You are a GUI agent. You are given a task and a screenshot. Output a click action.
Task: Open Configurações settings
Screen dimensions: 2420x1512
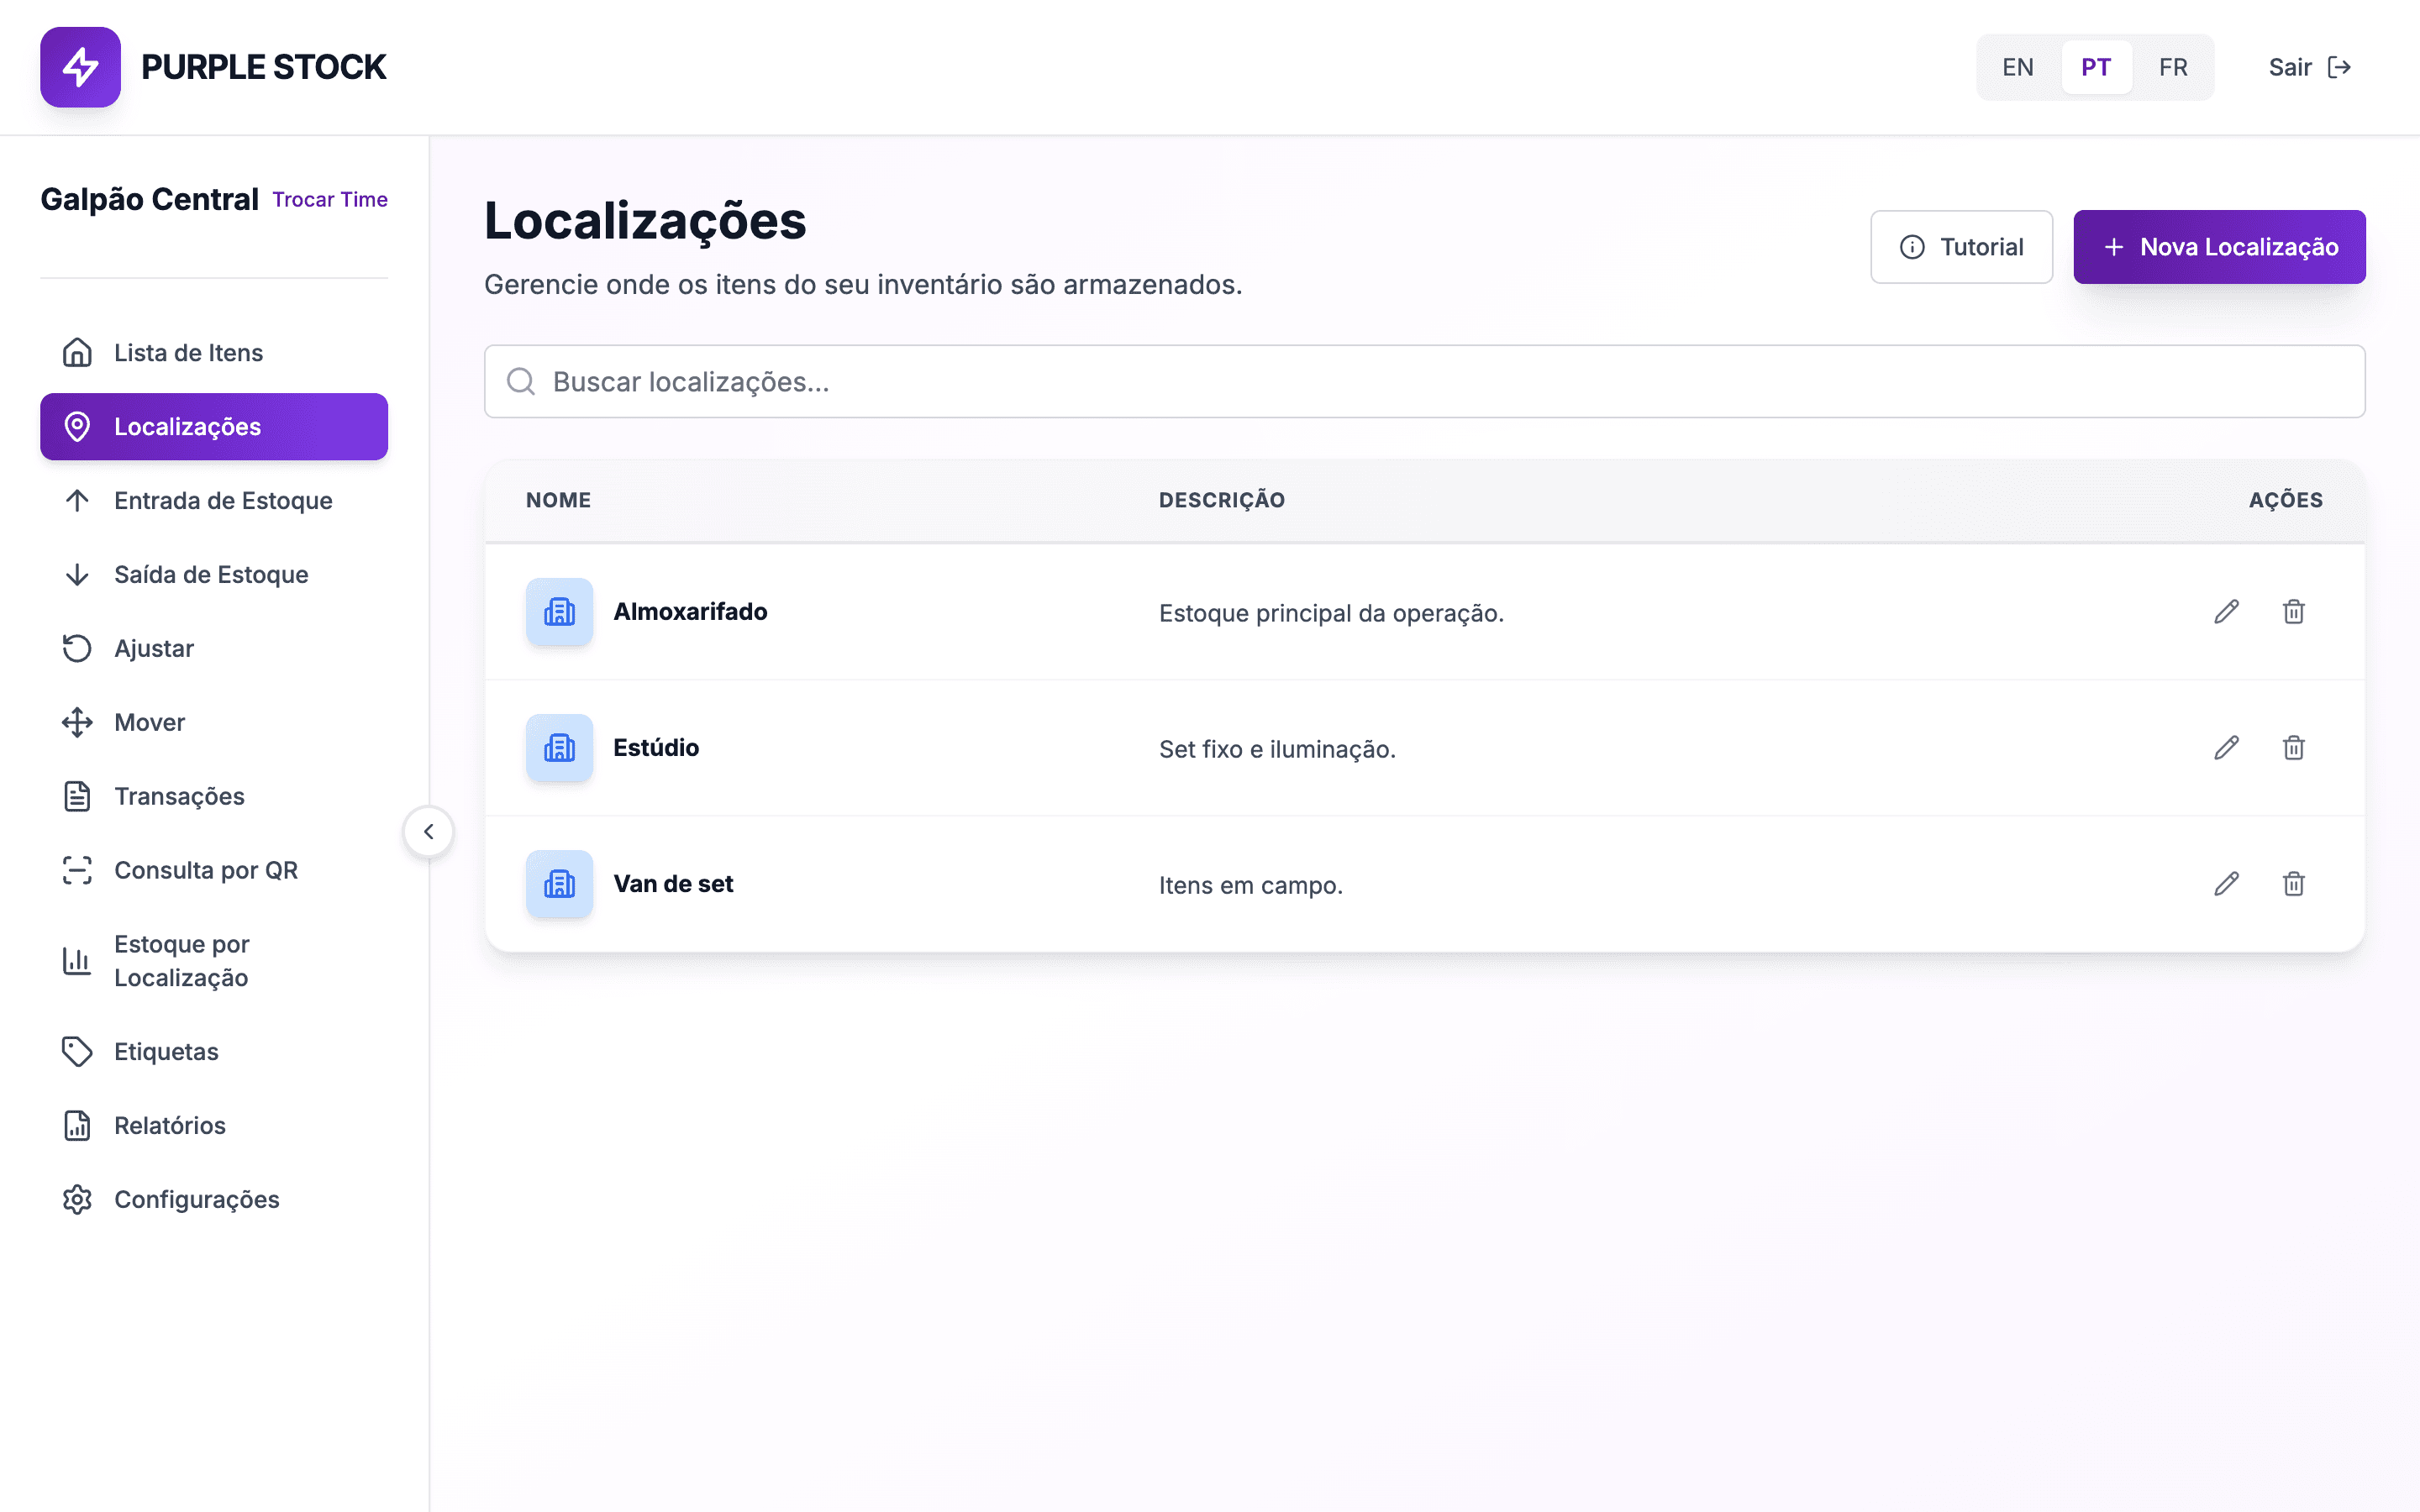tap(214, 1200)
